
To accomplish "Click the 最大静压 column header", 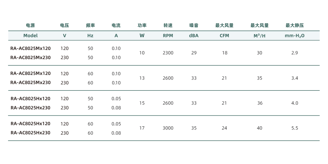I will (294, 26).
